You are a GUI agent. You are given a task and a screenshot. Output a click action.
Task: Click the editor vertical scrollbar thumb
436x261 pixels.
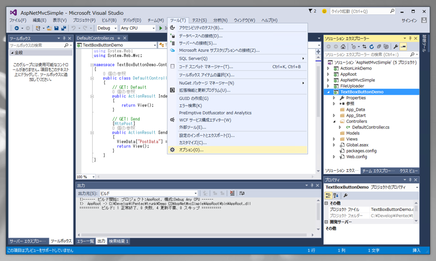318,90
